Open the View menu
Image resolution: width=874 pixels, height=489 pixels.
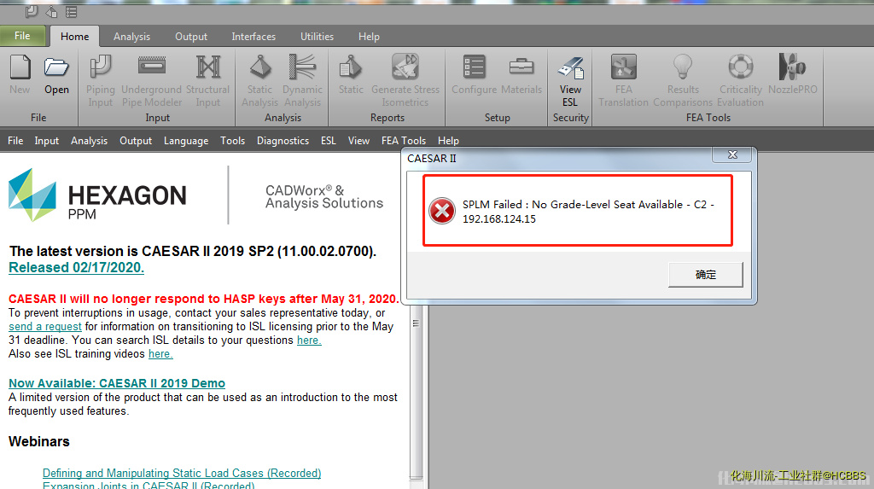point(359,141)
